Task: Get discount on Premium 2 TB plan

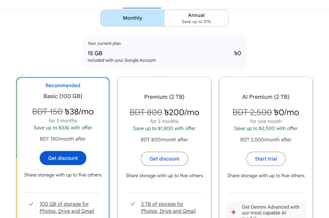Action: 164,159
